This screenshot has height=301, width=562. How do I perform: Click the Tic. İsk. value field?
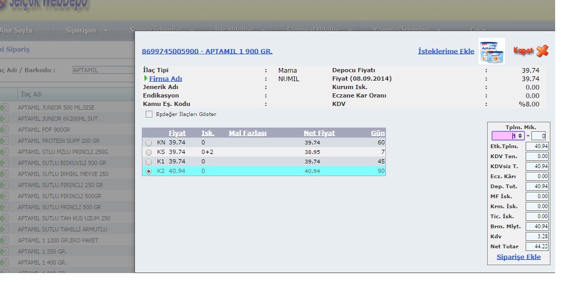coord(537,217)
